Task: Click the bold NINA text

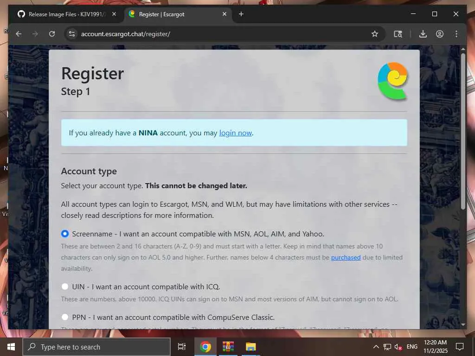Action: tap(148, 133)
